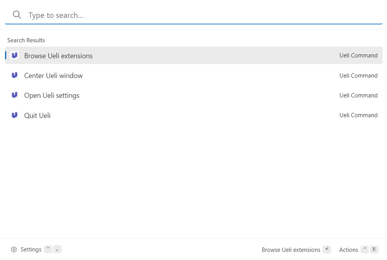Click the K key badge next to Actions
The height and width of the screenshot is (260, 387).
(x=374, y=249)
